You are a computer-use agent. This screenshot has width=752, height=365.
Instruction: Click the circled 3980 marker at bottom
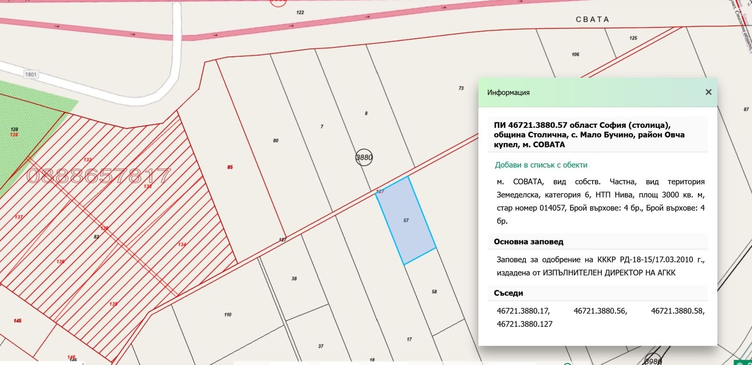(653, 361)
